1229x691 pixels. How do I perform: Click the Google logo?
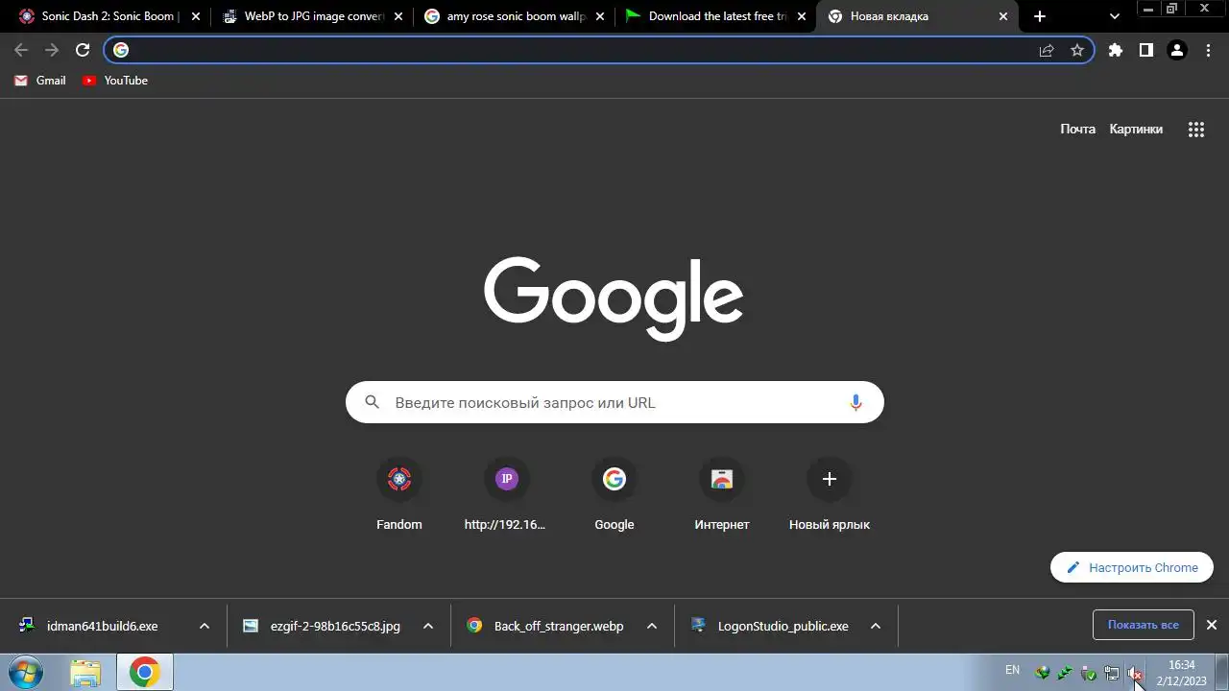(614, 298)
